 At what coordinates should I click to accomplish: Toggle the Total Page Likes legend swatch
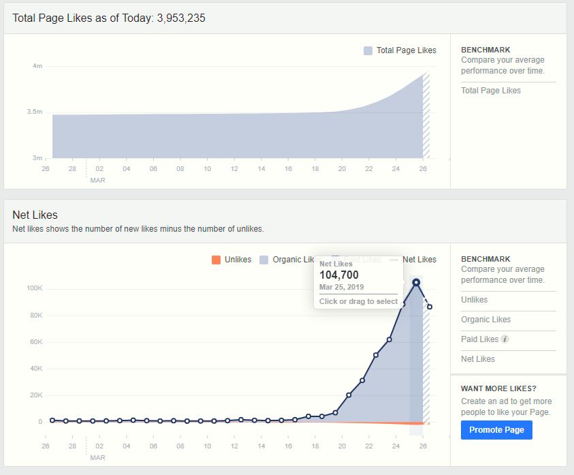pos(368,50)
